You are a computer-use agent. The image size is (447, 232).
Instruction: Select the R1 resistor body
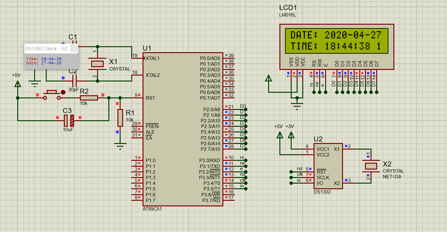point(120,117)
